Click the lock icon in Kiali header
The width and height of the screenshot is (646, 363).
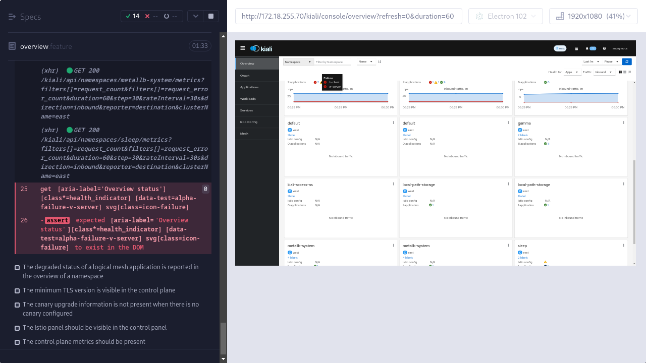coord(576,48)
